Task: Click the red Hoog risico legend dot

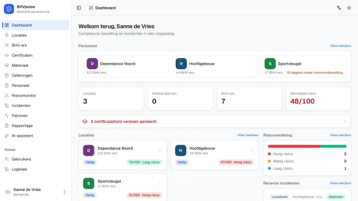Action: point(270,154)
